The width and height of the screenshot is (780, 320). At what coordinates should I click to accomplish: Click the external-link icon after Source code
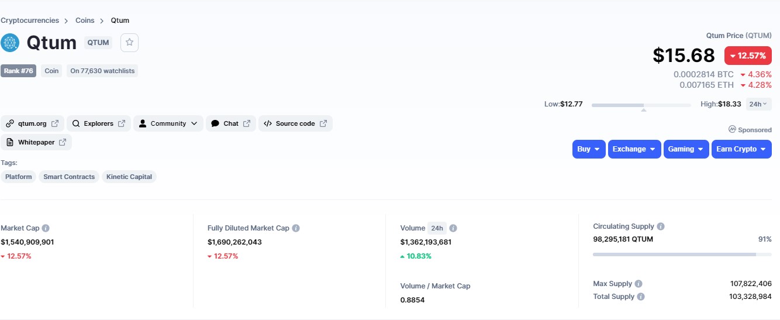click(323, 123)
